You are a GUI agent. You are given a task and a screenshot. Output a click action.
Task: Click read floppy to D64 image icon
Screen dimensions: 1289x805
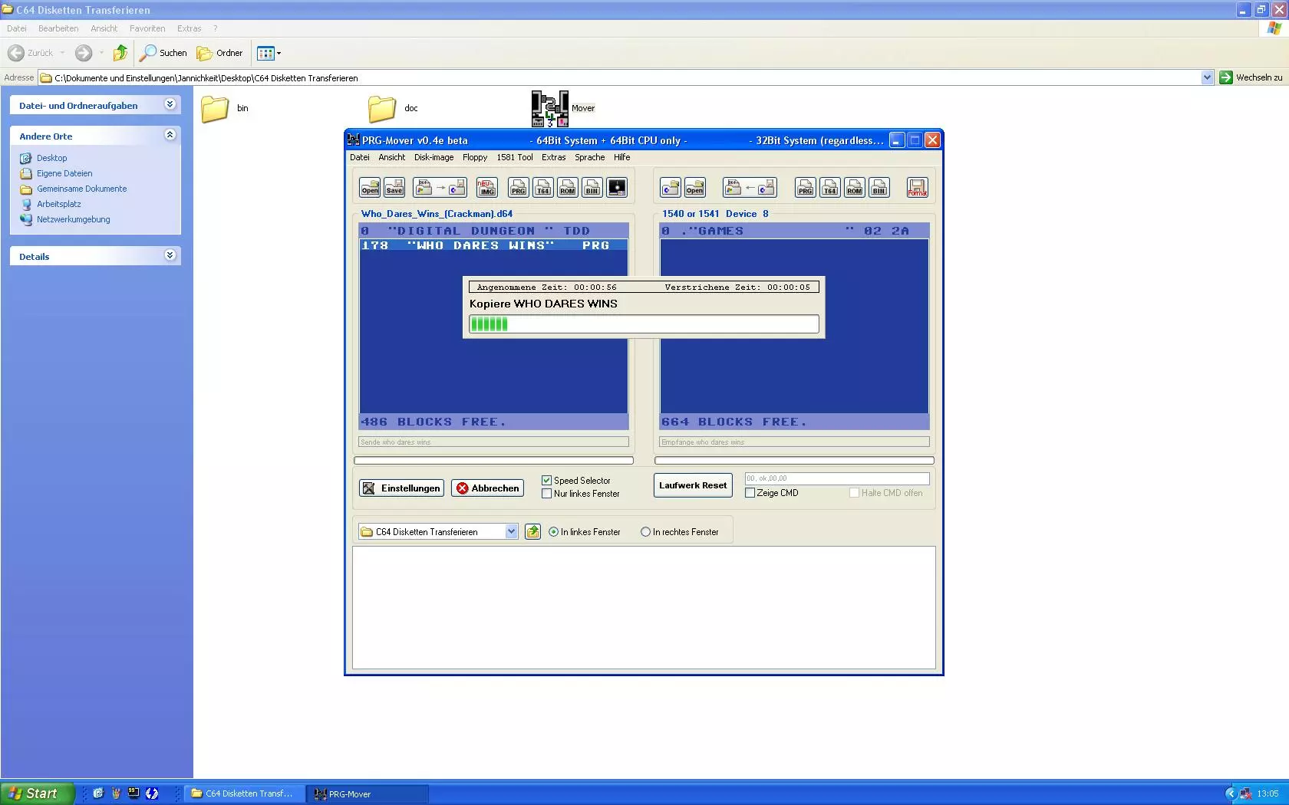tap(750, 188)
